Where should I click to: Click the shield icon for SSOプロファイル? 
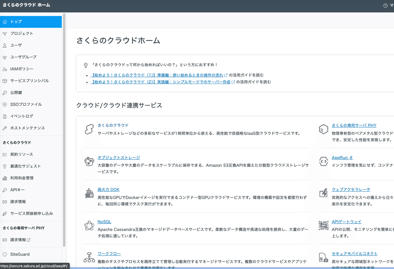tap(5, 104)
